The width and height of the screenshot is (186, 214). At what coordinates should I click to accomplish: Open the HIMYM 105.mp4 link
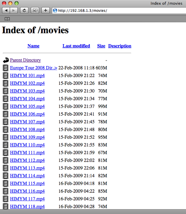[x=27, y=106]
